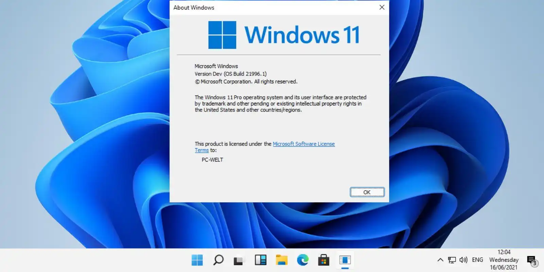The width and height of the screenshot is (544, 272).
Task: Close the About Windows dialog
Action: coord(382,7)
